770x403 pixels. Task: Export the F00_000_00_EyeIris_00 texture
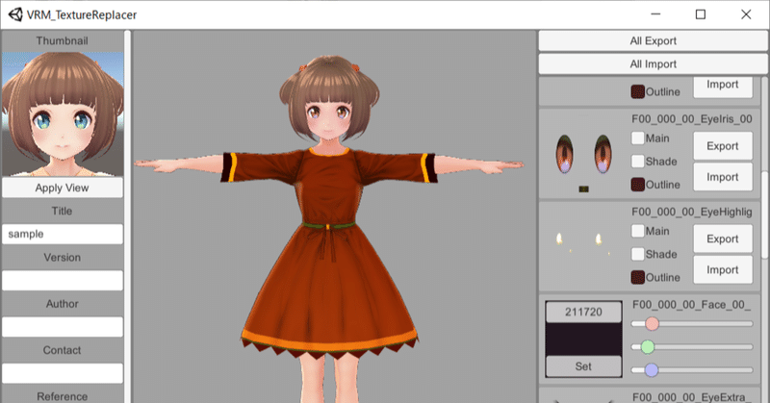click(x=723, y=146)
